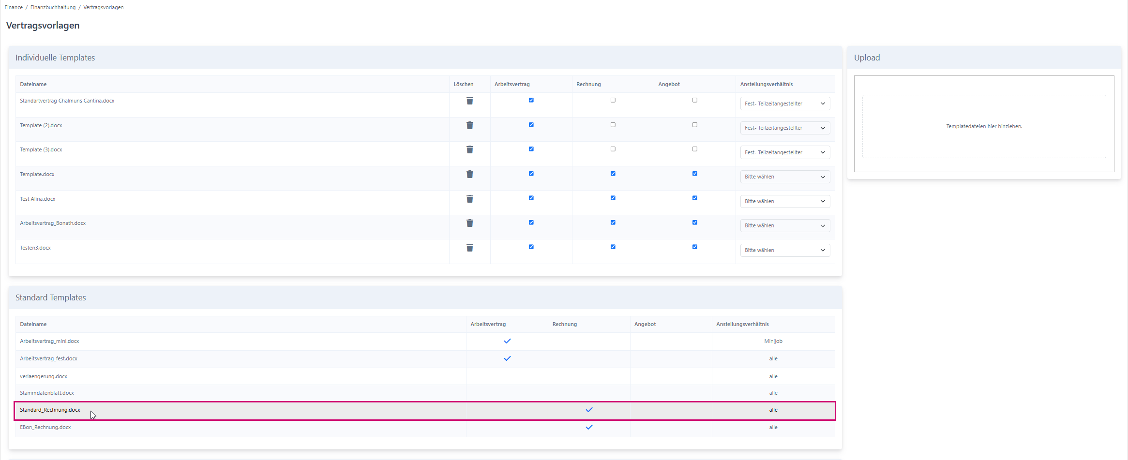Uncheck Rechnung for Template.docx
The width and height of the screenshot is (1128, 460).
(613, 174)
